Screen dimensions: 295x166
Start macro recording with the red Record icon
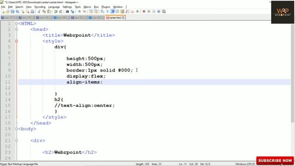pos(144,12)
